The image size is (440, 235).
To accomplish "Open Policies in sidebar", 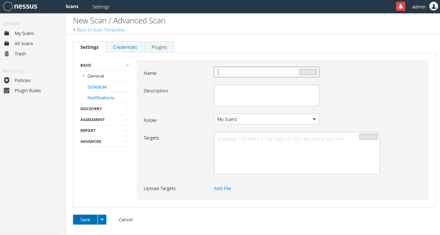I will [23, 81].
